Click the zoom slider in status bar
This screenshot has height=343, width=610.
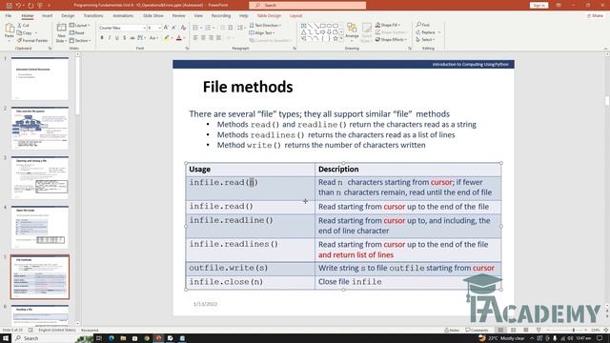click(567, 330)
